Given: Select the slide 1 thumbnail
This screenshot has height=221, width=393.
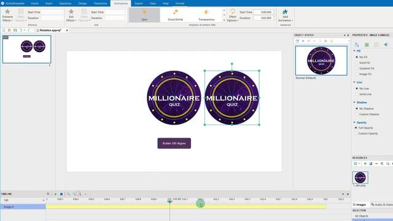Looking at the screenshot, I should 27,49.
